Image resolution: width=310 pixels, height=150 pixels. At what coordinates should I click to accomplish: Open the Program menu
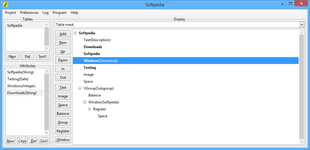point(59,13)
